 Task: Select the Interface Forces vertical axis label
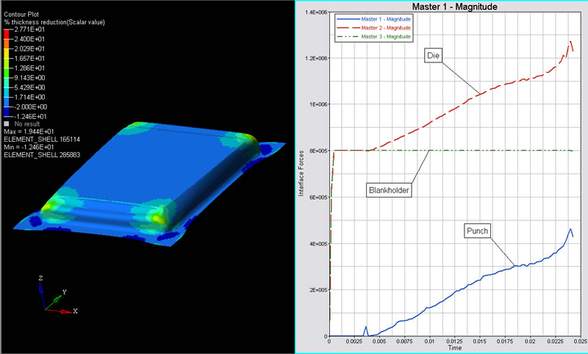point(301,174)
